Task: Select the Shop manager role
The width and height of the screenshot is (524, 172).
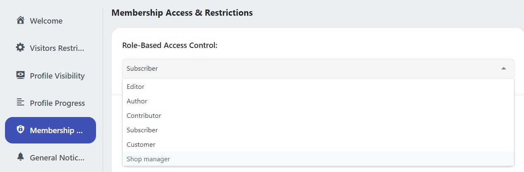Action: click(148, 159)
